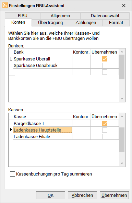The image size is (132, 203).
Task: Click the down arrow of Kassen scrollbar
Action: point(122,163)
